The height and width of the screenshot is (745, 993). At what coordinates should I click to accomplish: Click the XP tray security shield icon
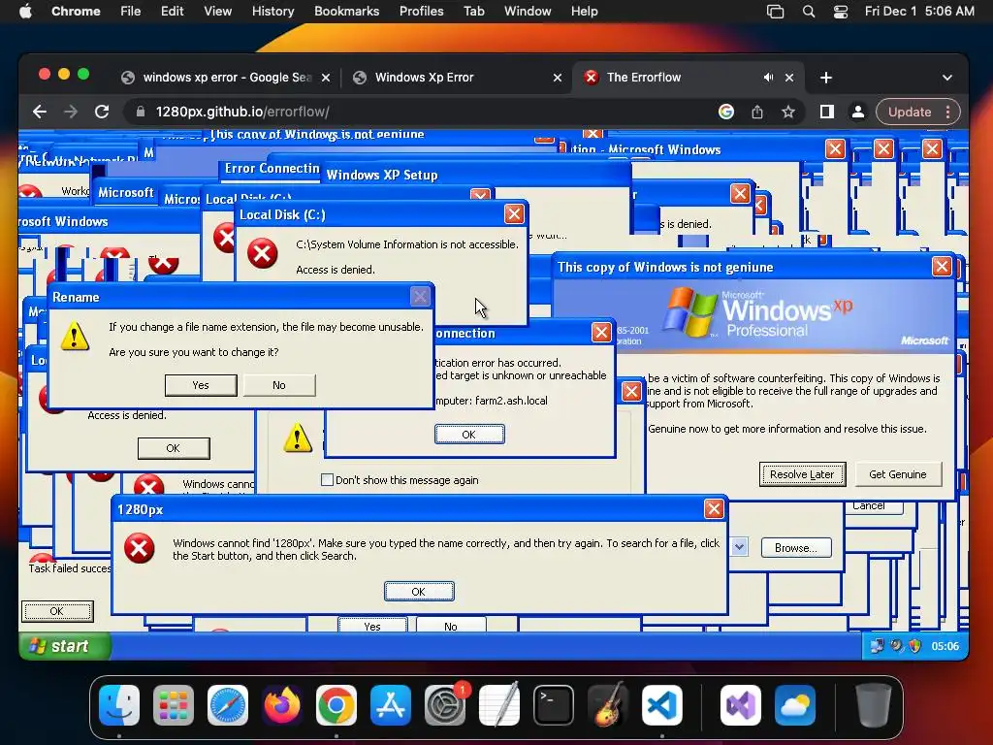coord(914,646)
